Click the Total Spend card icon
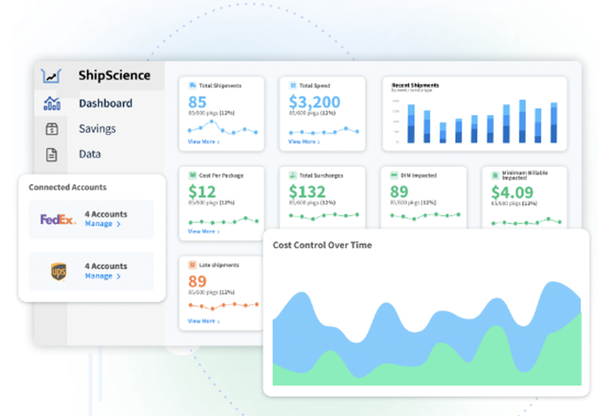 coord(293,85)
